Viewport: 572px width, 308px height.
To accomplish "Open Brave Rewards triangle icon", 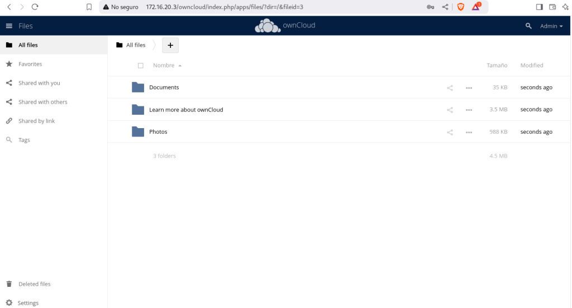I will (x=476, y=7).
